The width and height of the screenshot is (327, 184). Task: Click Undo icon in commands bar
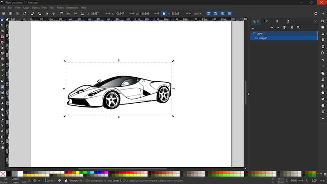pyautogui.click(x=323, y=60)
